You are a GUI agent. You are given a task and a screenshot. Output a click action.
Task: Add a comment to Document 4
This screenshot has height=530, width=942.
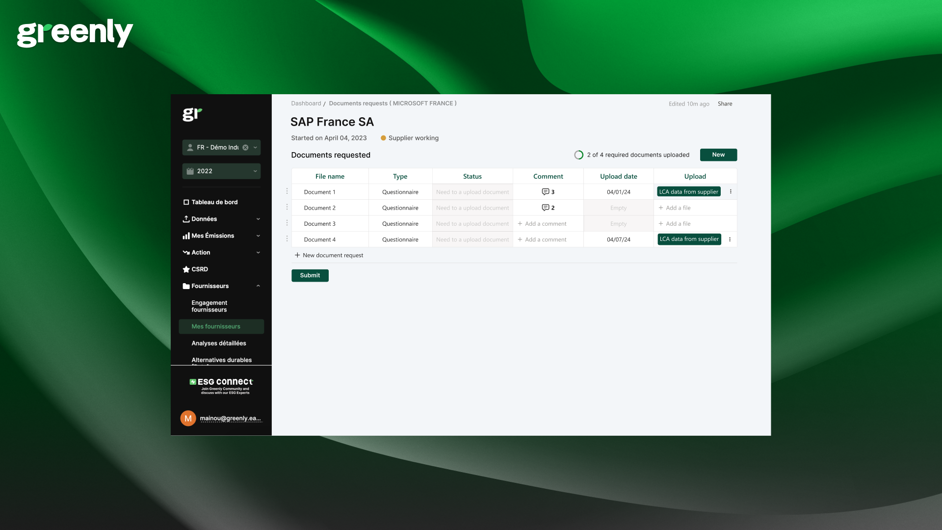(542, 240)
